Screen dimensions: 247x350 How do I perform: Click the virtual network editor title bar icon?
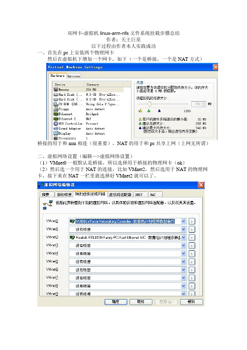point(40,185)
